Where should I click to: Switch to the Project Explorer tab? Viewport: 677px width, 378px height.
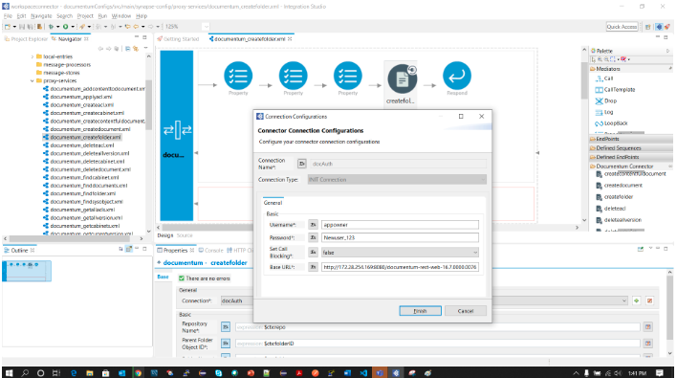[26, 39]
